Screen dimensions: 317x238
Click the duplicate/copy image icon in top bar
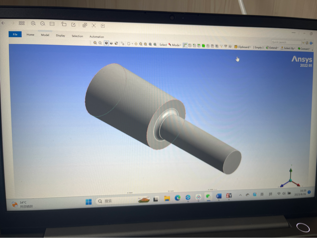point(85,25)
